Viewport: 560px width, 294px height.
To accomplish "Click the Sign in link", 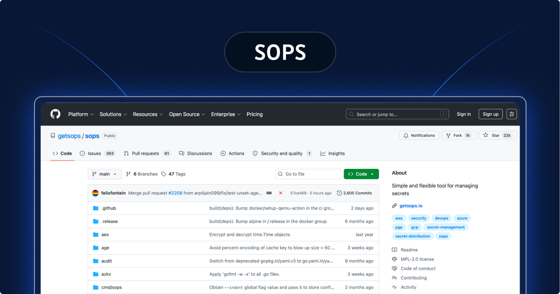I will (463, 114).
